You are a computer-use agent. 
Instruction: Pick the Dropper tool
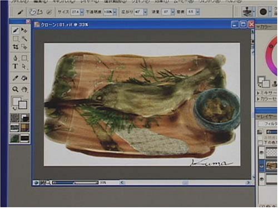(x=16, y=78)
